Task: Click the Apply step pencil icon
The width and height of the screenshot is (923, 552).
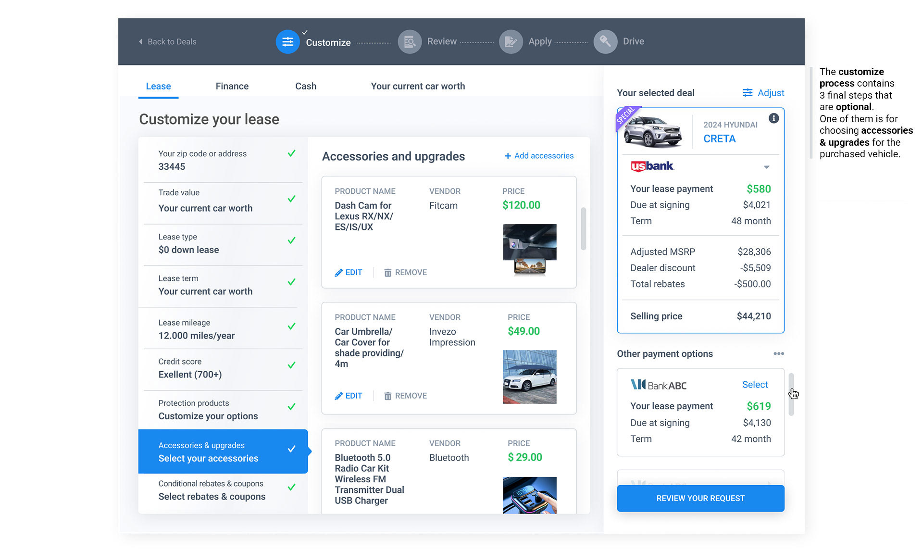Action: 511,42
